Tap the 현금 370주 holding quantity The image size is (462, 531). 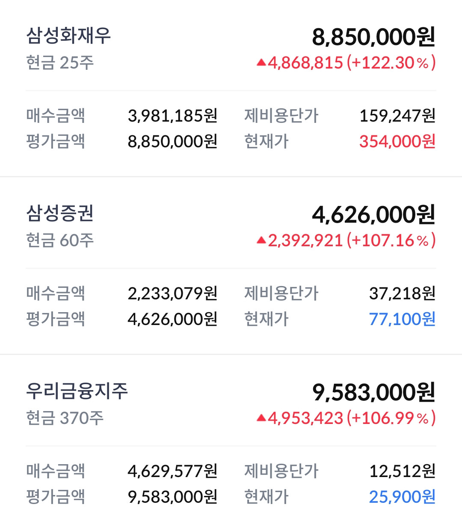(x=65, y=418)
